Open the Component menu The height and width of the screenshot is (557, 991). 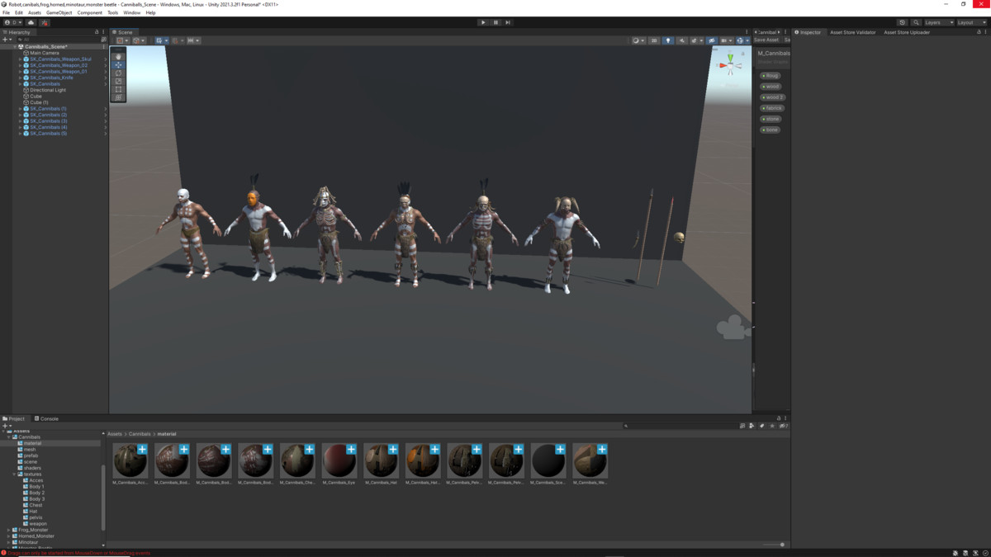pos(90,12)
